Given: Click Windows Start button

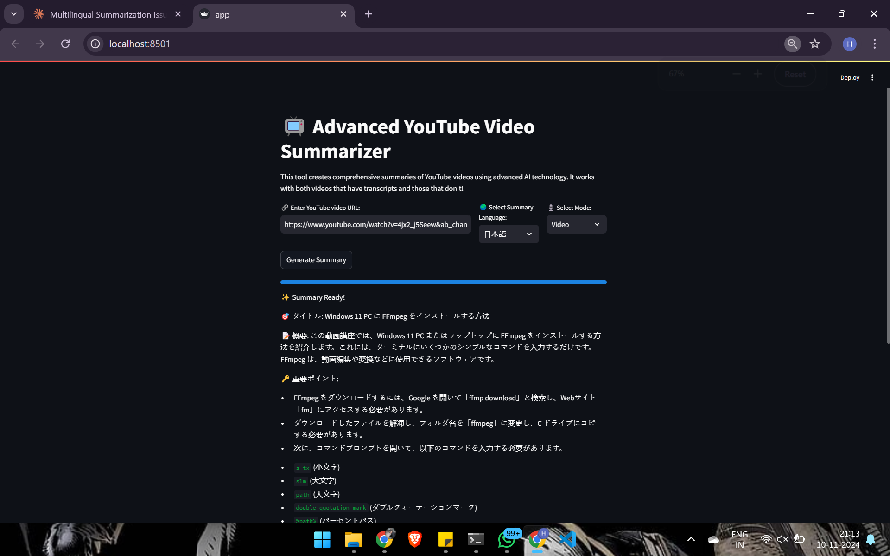Looking at the screenshot, I should pyautogui.click(x=322, y=539).
